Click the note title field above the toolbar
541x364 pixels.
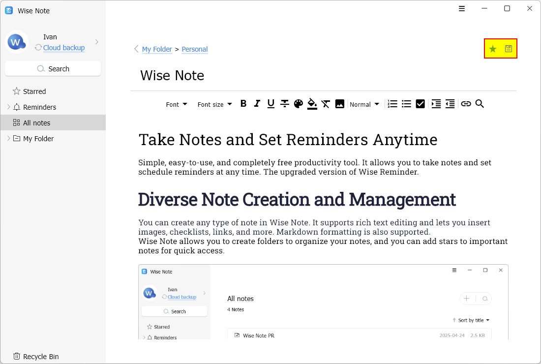[x=323, y=76]
